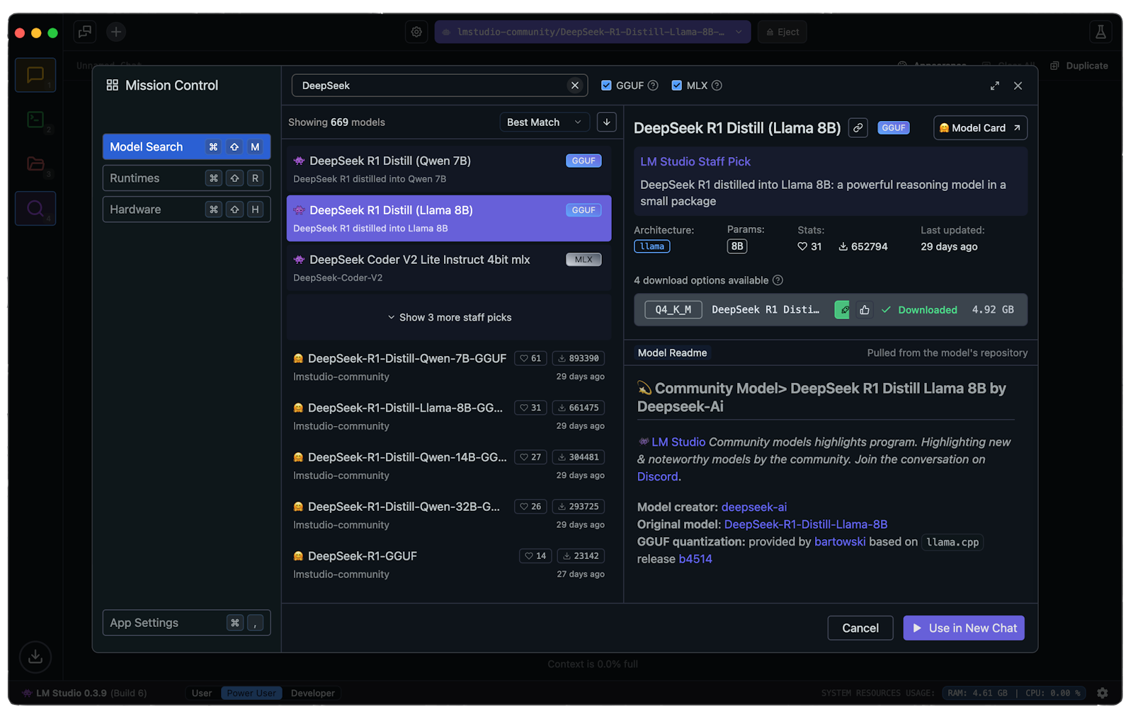Click the Context fullness indicator at the bottom
Image resolution: width=1133 pixels, height=714 pixels.
(593, 664)
